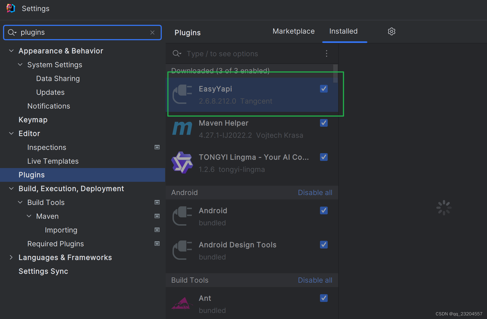The image size is (487, 319).
Task: Disable the Maven Helper plugin checkbox
Action: [324, 123]
